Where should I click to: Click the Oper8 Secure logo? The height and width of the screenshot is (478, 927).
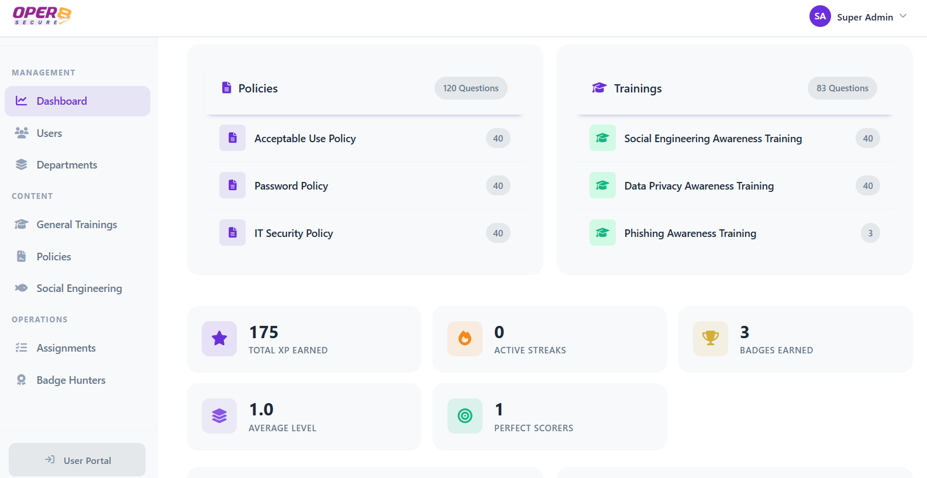coord(42,16)
